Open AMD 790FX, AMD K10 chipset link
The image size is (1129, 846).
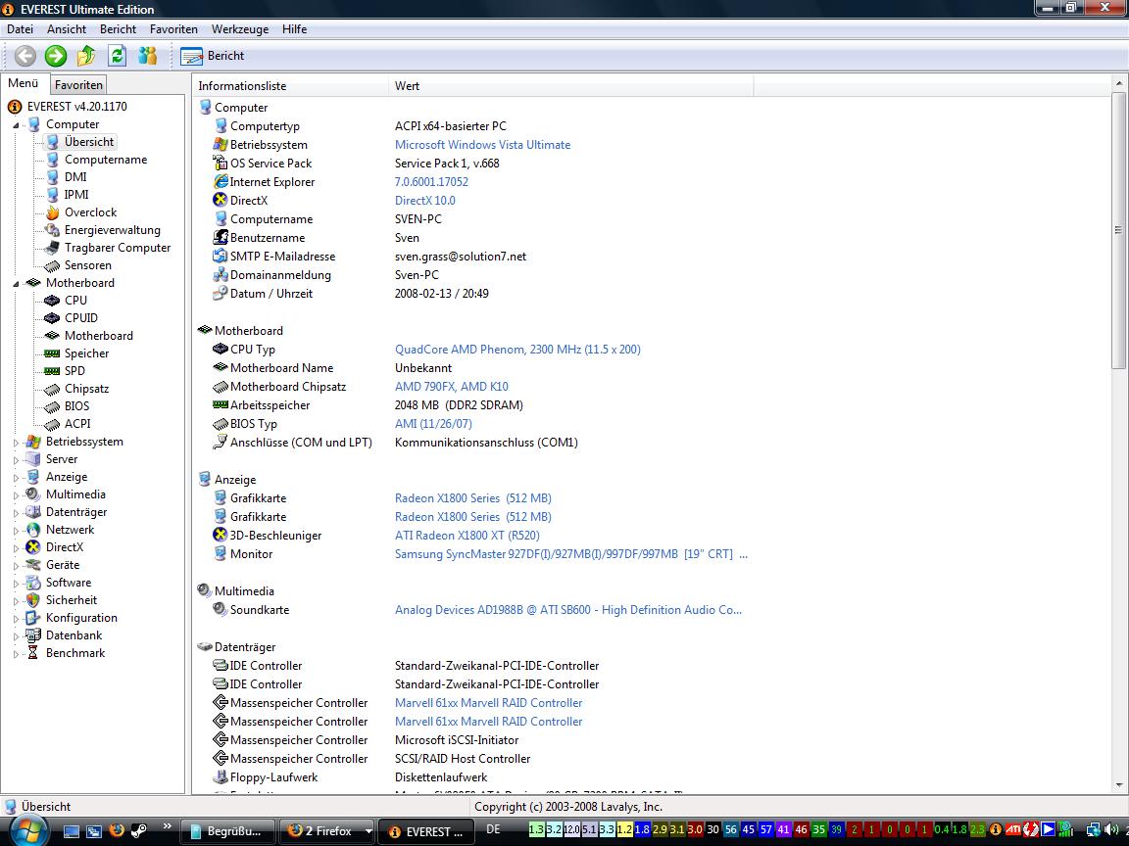click(452, 387)
